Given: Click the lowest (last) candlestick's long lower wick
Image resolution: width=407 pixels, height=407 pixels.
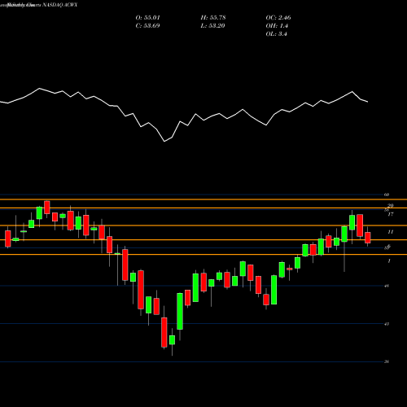Looking at the screenshot, I should click(x=172, y=350).
